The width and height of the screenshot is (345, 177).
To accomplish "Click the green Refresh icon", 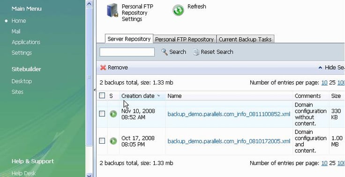I will [x=178, y=10].
